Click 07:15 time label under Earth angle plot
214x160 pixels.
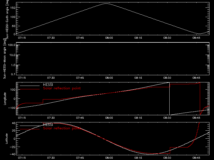[x=22, y=38]
